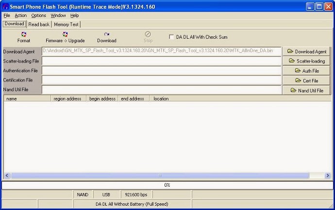
Task: Browse with the Download Agent folder button
Action: [x=306, y=51]
